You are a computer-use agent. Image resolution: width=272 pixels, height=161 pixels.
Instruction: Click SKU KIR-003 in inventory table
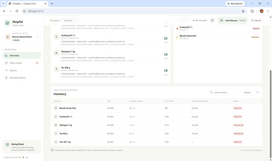(110, 117)
